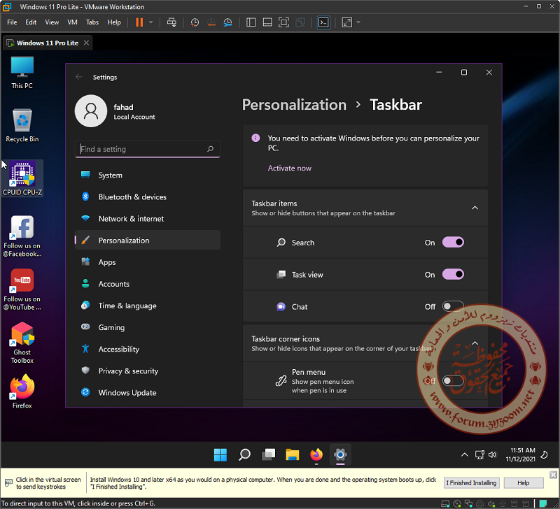
Task: Open the snapshot manager
Action: (228, 22)
